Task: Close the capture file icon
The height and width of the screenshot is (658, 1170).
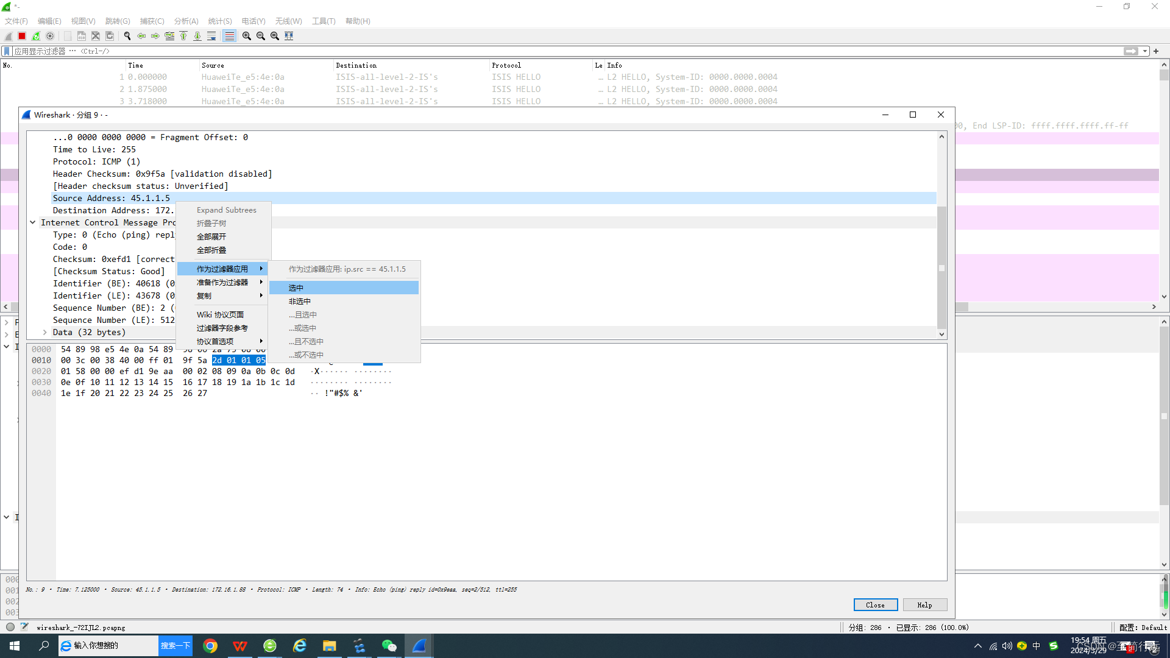Action: (96, 36)
